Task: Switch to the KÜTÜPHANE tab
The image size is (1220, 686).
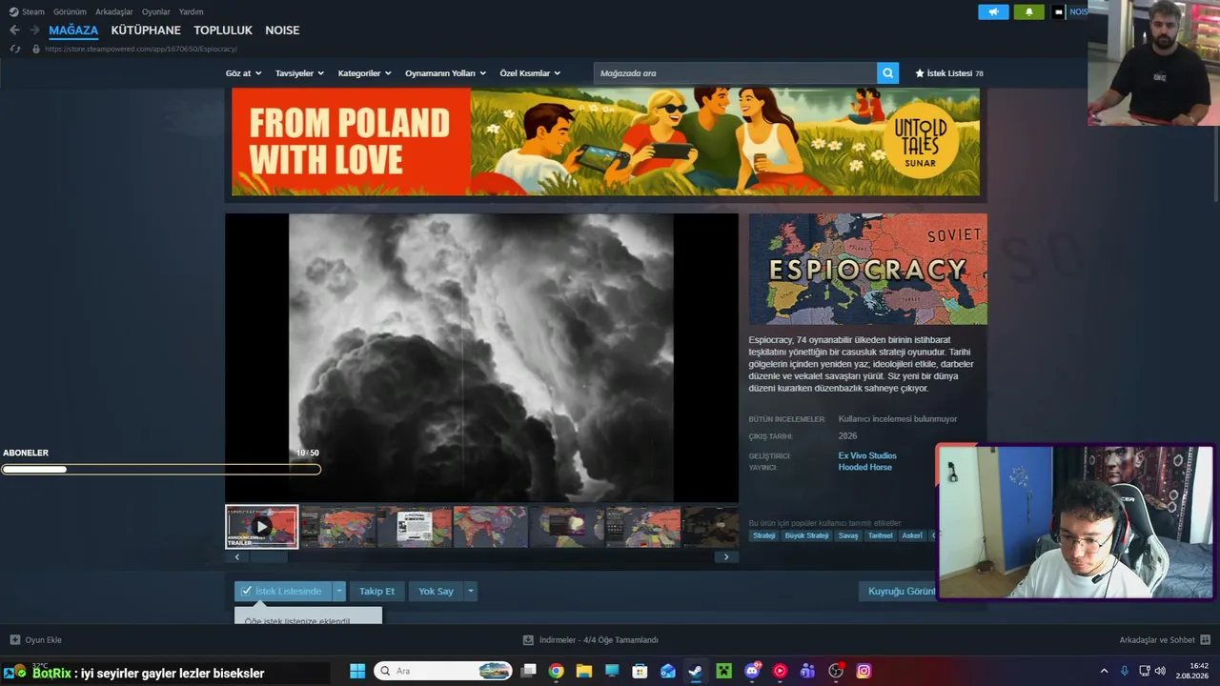Action: (146, 30)
